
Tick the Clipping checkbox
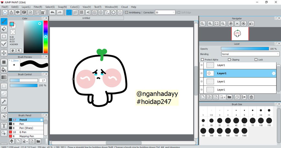pos(229,60)
